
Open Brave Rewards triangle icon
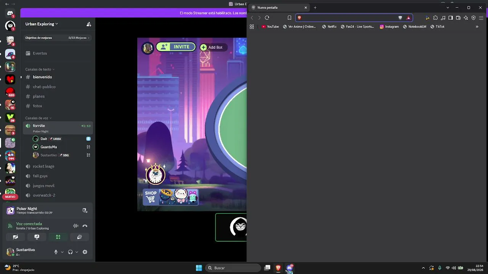click(408, 18)
